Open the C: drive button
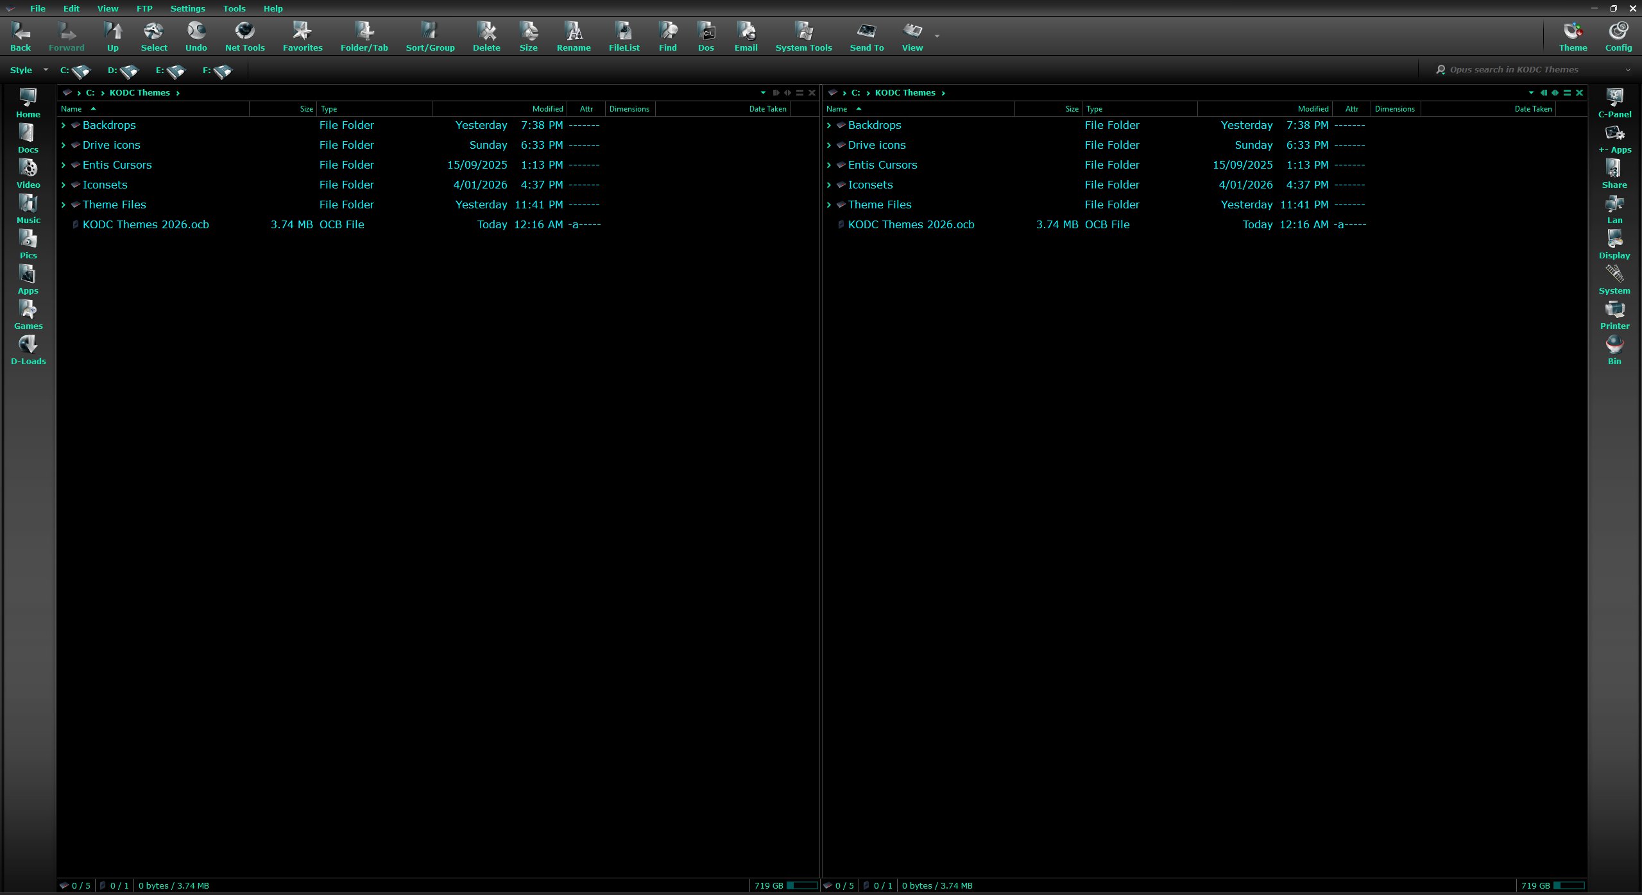Viewport: 1642px width, 895px height. pos(76,71)
